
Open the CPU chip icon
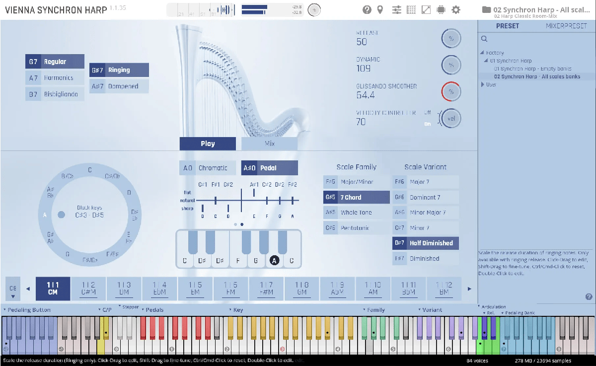tap(441, 10)
